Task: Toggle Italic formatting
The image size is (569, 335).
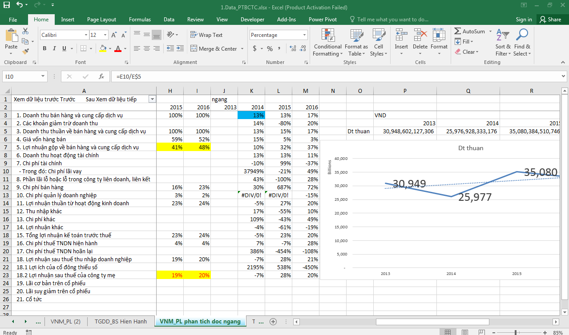Action: pos(54,48)
